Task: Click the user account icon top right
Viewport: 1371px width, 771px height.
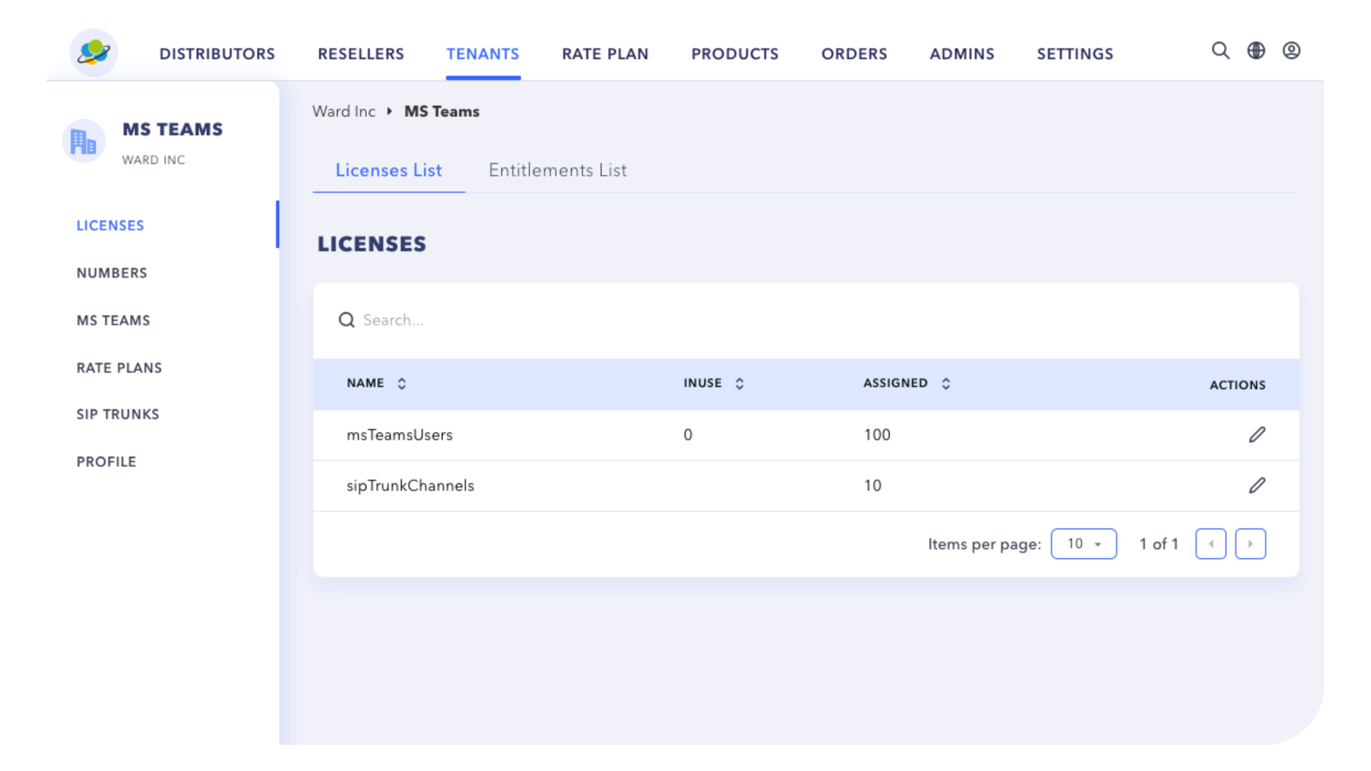Action: coord(1291,51)
